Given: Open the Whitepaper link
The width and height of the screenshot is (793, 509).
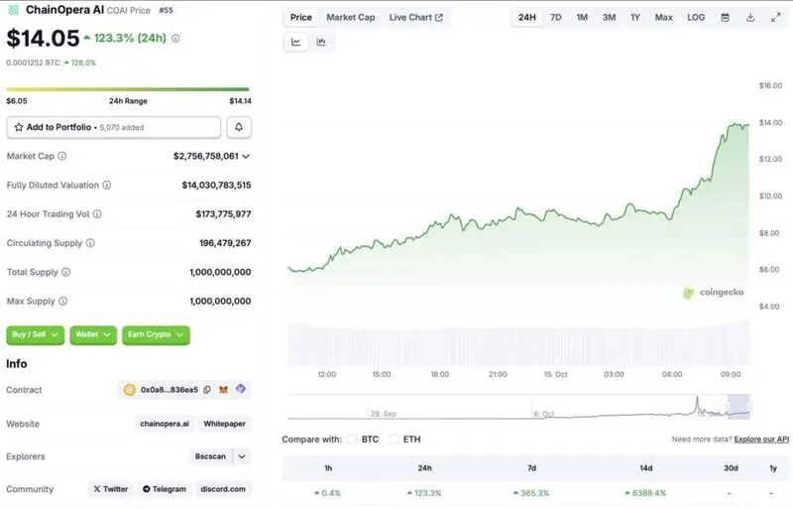Looking at the screenshot, I should click(x=223, y=424).
